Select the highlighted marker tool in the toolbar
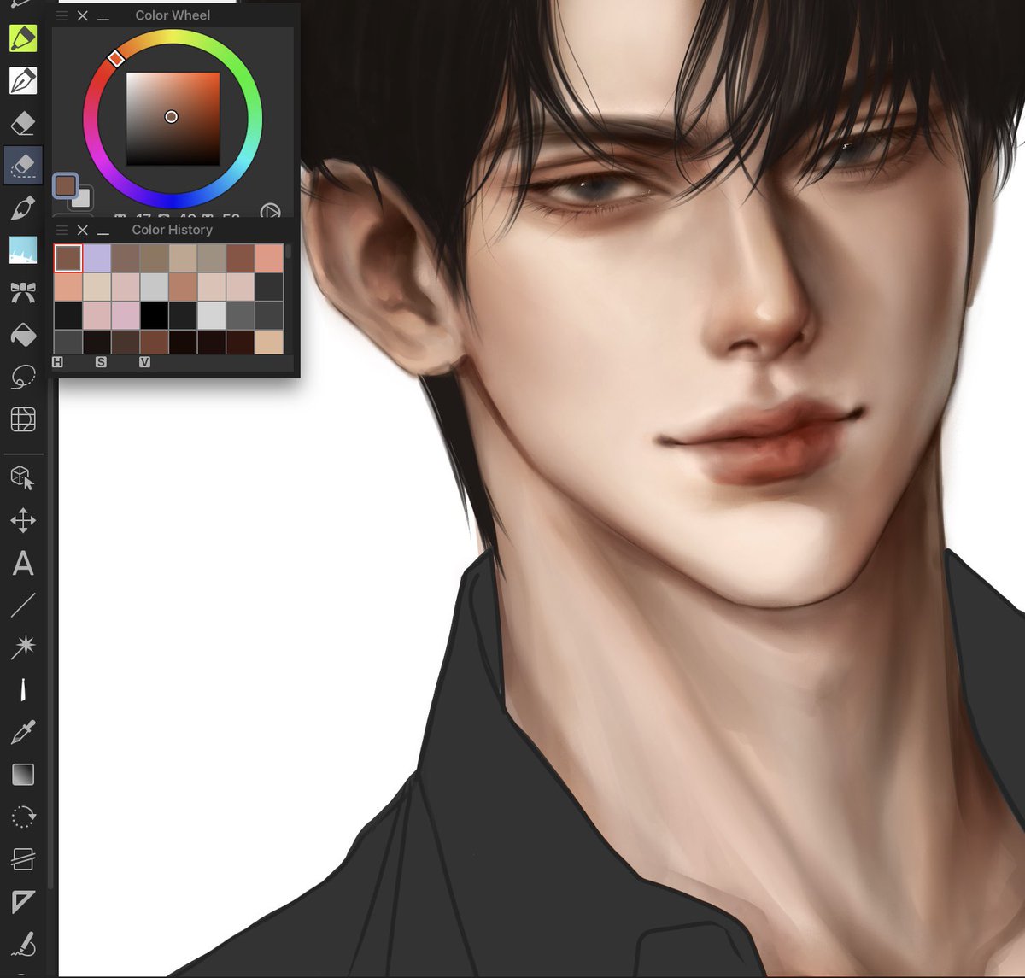Image resolution: width=1025 pixels, height=978 pixels. click(23, 38)
